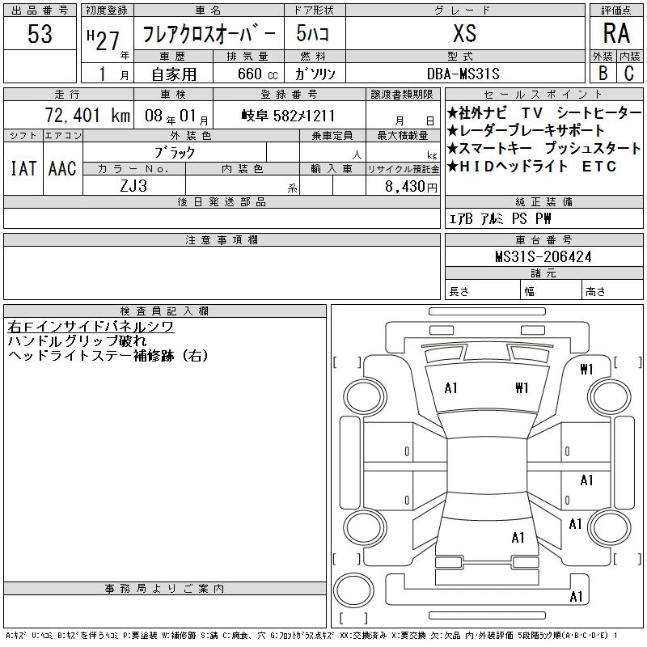Click the underlined 右Fインサイドパネルシワ note

pos(91,327)
